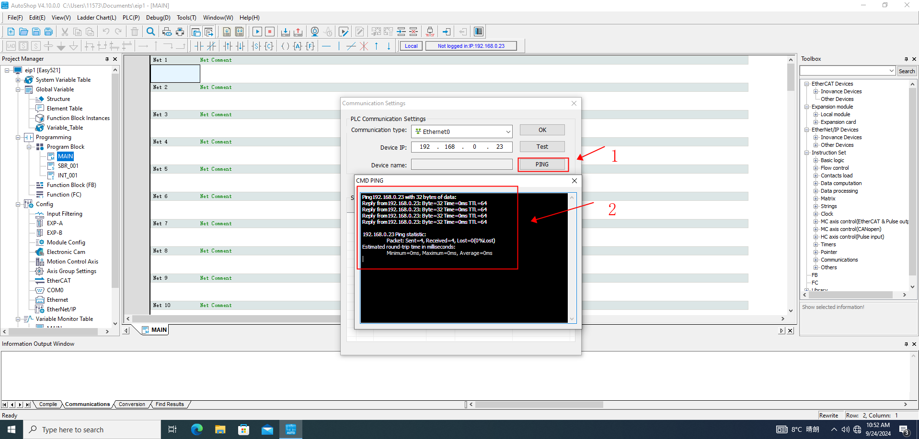
Task: Login to PLC arrow-into-door icon
Action: [447, 32]
